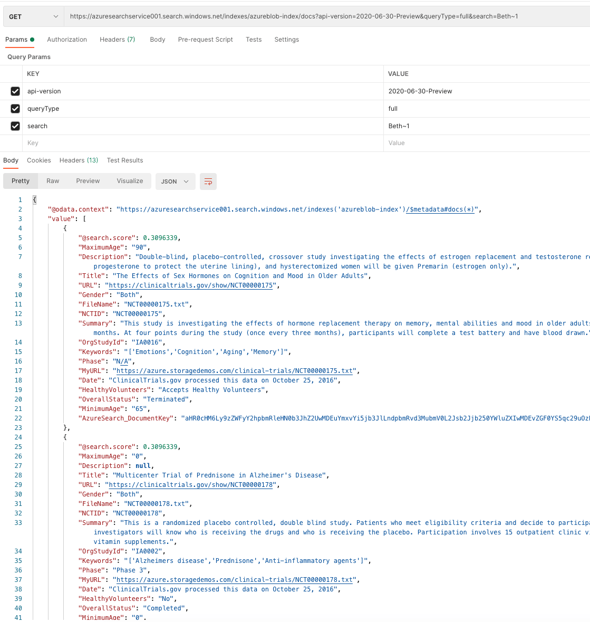The height and width of the screenshot is (622, 590).
Task: Click the empty Key parameter field
Action: [x=105, y=142]
